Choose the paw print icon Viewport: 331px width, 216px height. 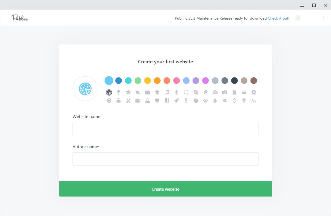205,101
